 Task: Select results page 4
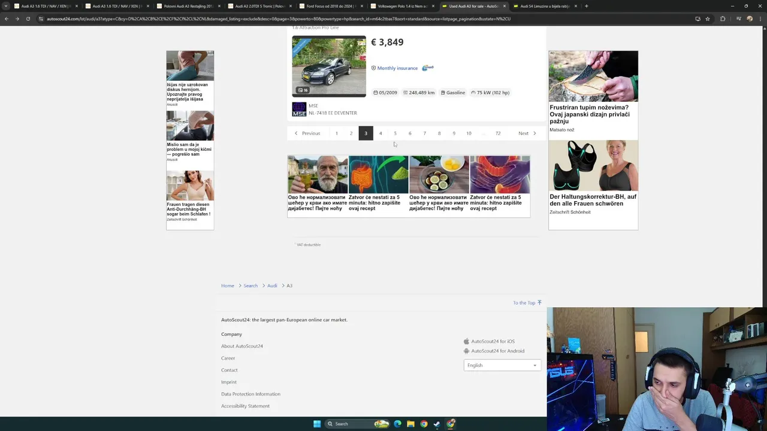click(x=381, y=133)
